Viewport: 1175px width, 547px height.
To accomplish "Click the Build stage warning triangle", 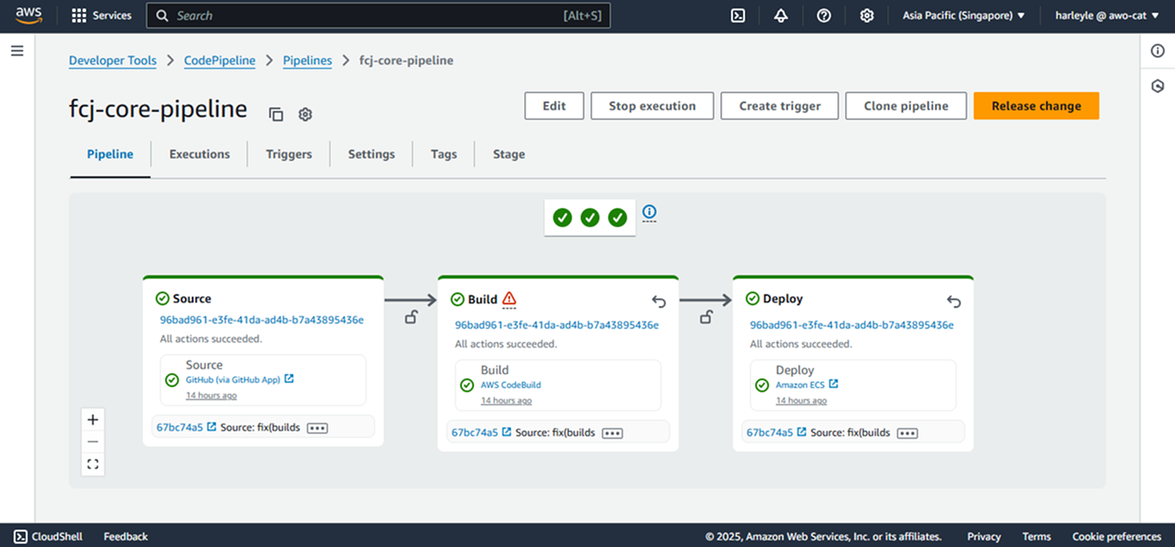I will pyautogui.click(x=509, y=299).
